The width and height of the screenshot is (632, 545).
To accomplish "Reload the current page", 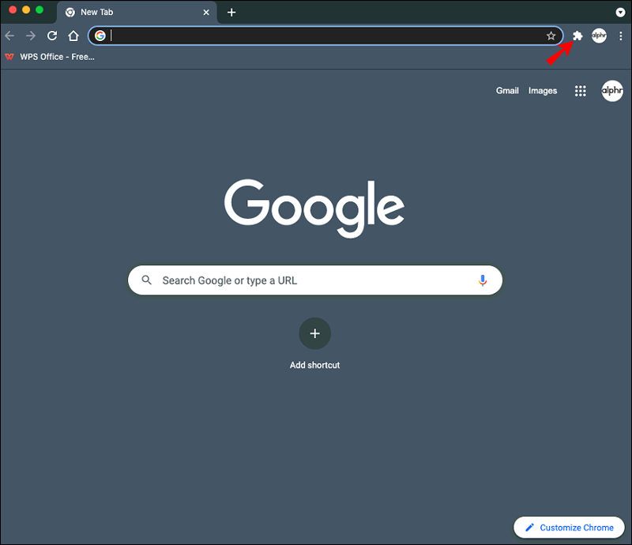I will click(x=52, y=36).
